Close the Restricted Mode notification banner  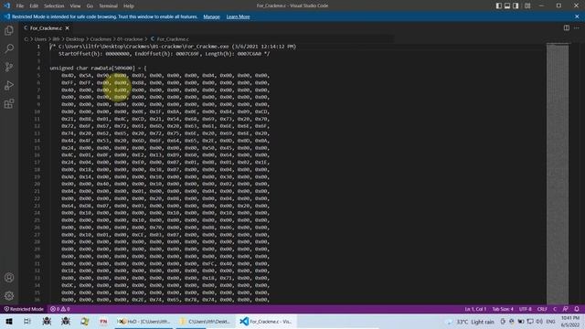click(x=577, y=16)
